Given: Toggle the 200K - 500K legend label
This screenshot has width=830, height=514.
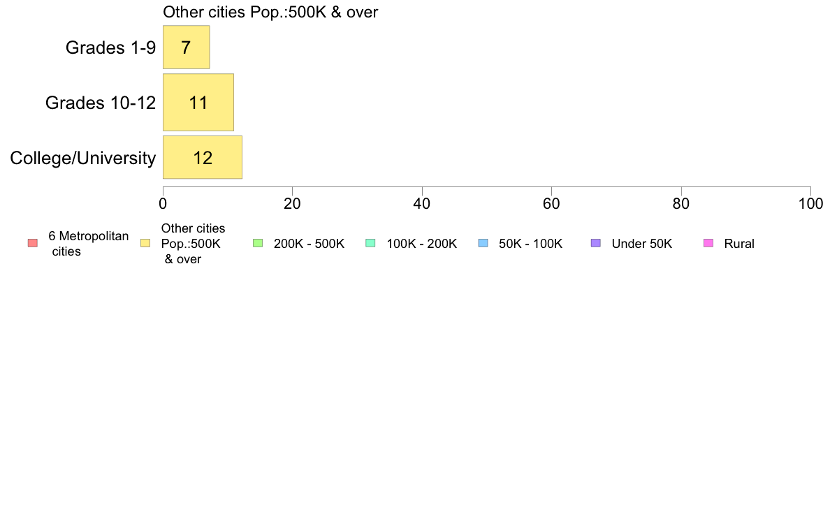Looking at the screenshot, I should pyautogui.click(x=309, y=244).
